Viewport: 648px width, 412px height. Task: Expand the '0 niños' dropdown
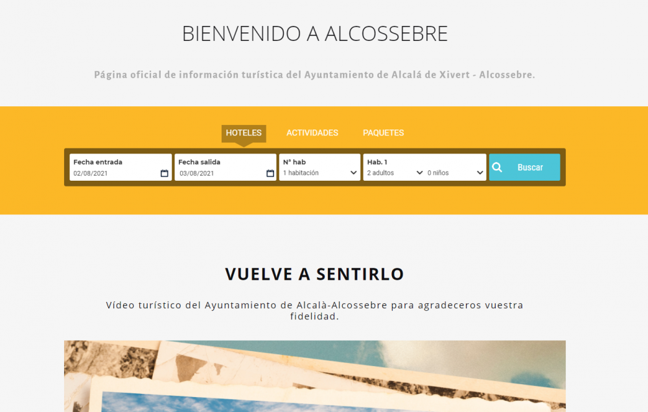[x=455, y=173]
